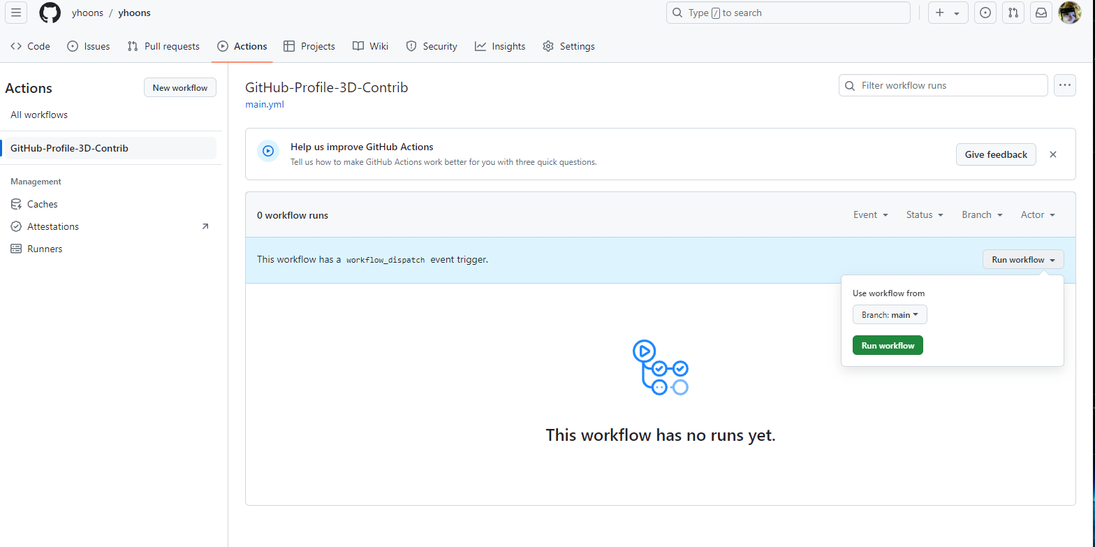Click the Use workflow from label
This screenshot has width=1095, height=547.
click(888, 293)
